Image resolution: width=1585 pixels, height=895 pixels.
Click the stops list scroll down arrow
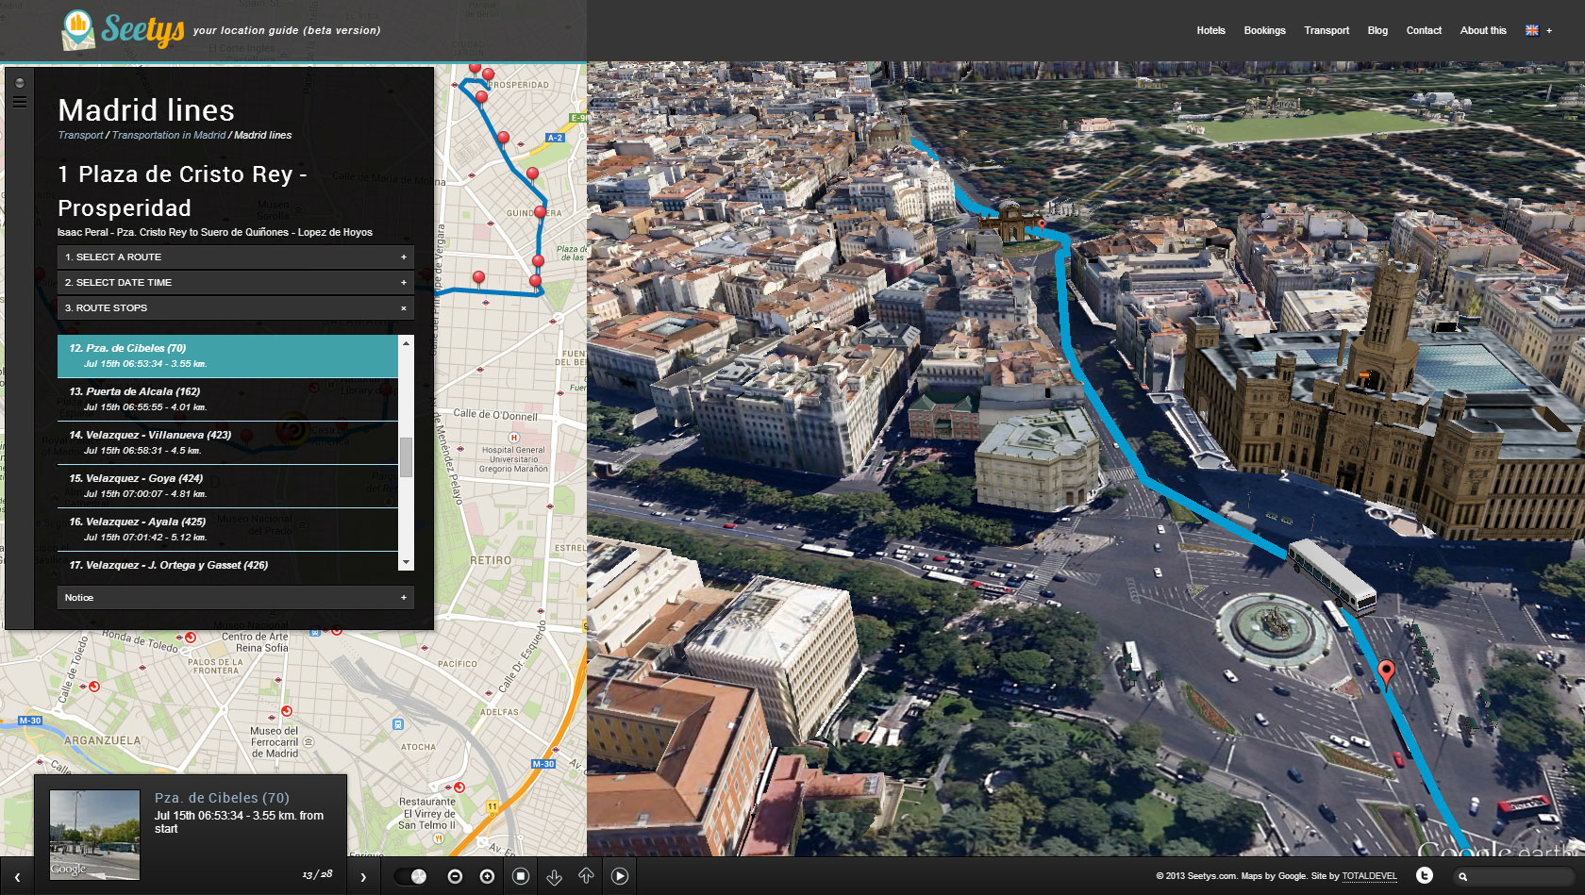[x=406, y=563]
